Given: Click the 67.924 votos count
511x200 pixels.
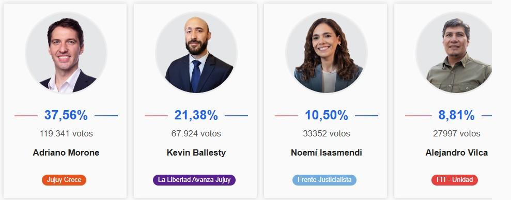Looking at the screenshot, I should [x=196, y=133].
